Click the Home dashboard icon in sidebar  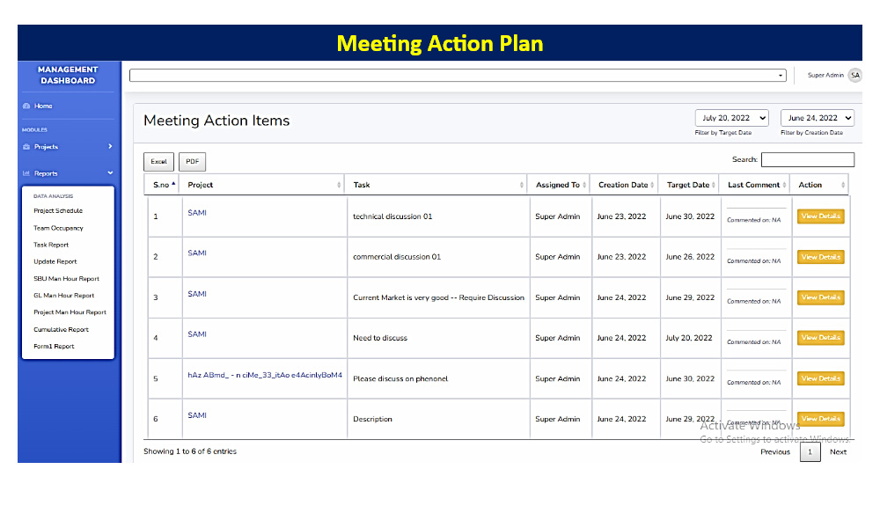tap(26, 106)
